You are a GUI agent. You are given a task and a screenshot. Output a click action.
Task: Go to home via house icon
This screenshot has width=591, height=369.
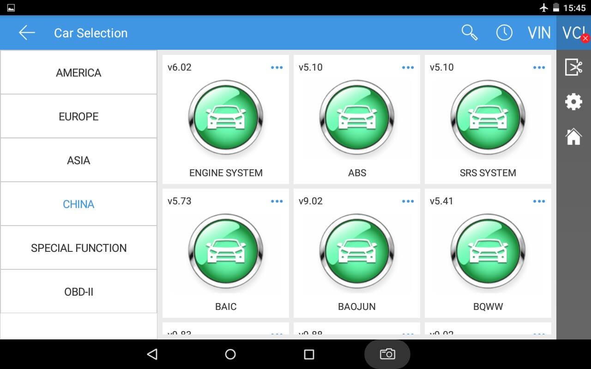pyautogui.click(x=573, y=137)
